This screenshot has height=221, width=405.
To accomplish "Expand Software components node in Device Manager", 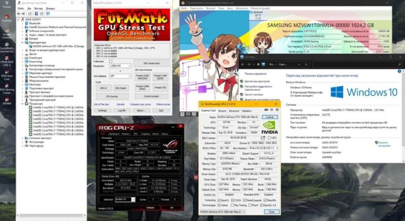I will [x=23, y=31].
